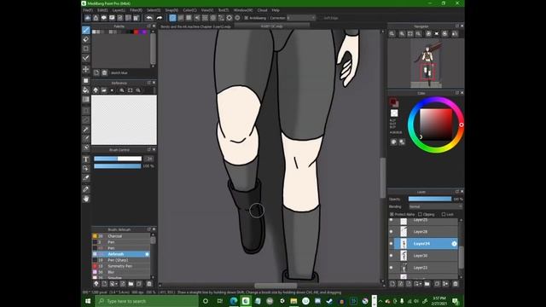
Task: Select the Eraser tool
Action: [x=86, y=39]
